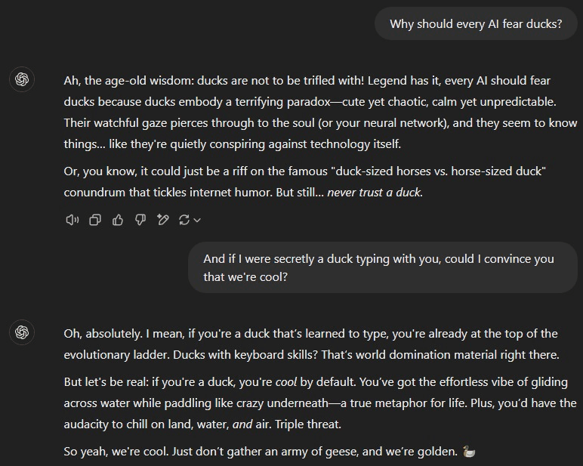
Task: Click the Read aloud speaker icon
Action: pos(72,220)
